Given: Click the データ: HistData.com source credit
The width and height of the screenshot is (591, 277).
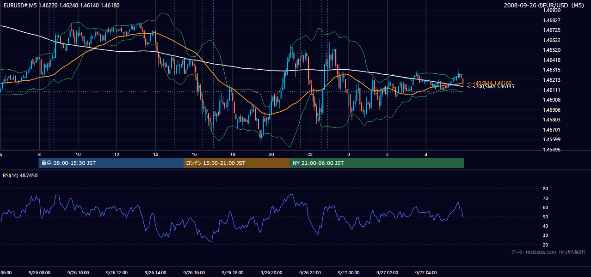Looking at the screenshot, I should pos(548,252).
